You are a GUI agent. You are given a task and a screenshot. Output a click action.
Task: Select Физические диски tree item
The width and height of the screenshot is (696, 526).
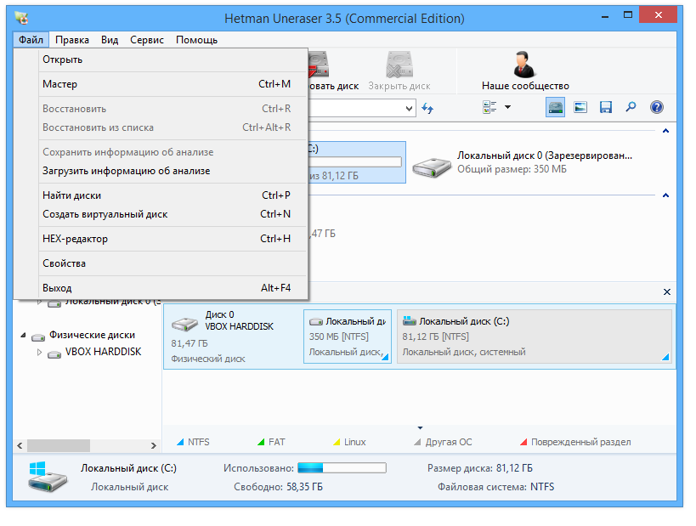pos(92,335)
